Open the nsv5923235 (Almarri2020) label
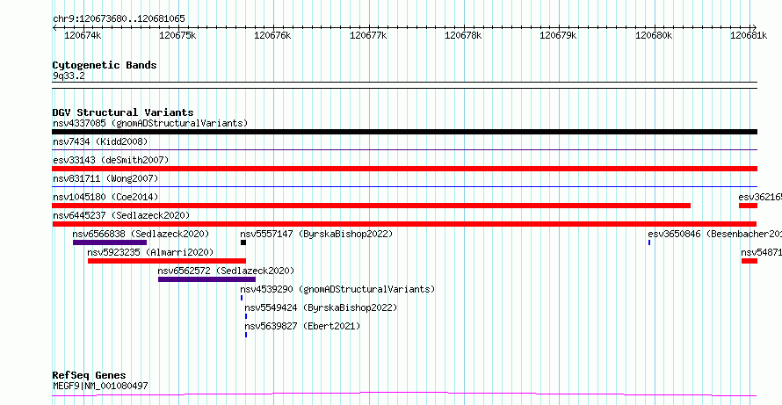 150,252
